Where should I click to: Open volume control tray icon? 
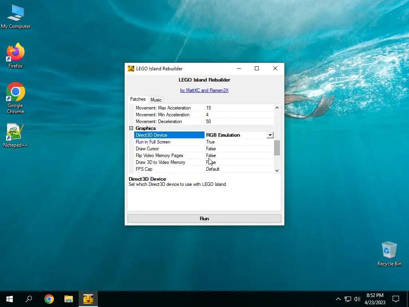(x=357, y=299)
